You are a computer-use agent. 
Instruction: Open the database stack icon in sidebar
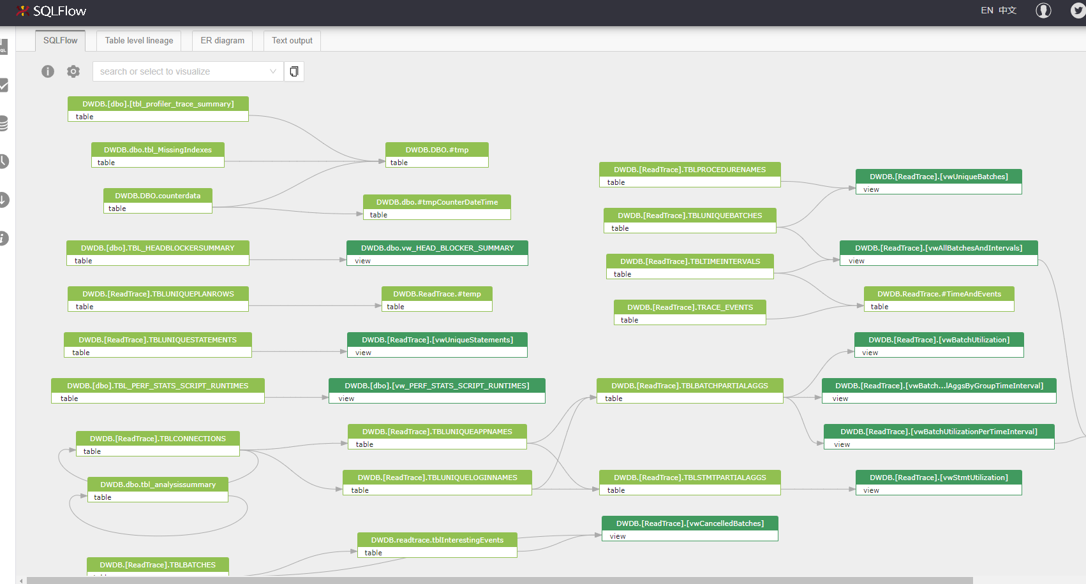[x=3, y=123]
